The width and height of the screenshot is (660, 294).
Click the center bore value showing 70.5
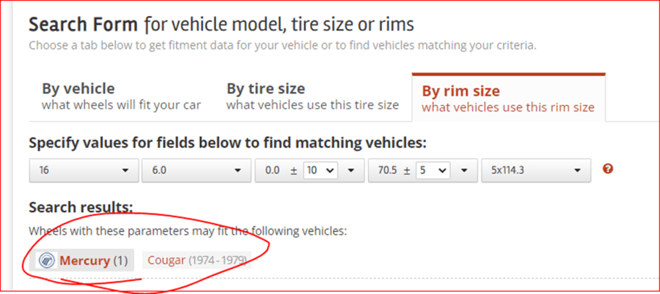point(385,170)
